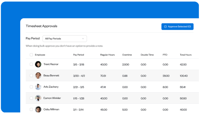Sort by the Regular Hours column header
The height and width of the screenshot is (116, 206).
107,55
